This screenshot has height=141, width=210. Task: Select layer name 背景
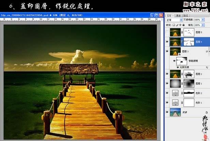pos(185,112)
